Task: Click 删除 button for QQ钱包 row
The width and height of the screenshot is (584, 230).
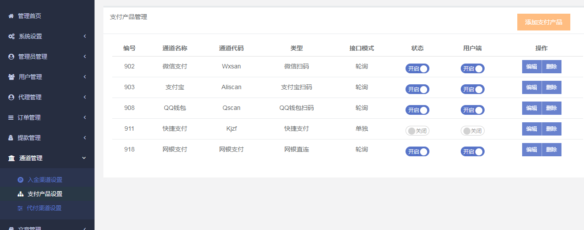Action: point(551,108)
